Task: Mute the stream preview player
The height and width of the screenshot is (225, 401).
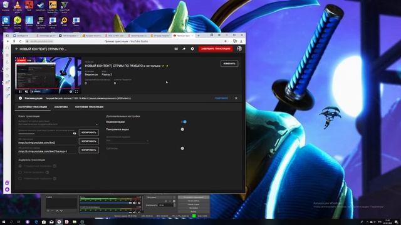Action: tap(26, 92)
